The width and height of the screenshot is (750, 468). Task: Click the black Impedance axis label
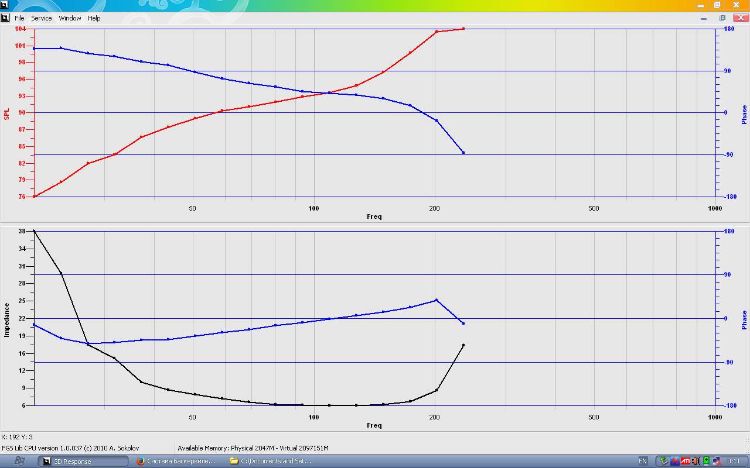tap(7, 320)
